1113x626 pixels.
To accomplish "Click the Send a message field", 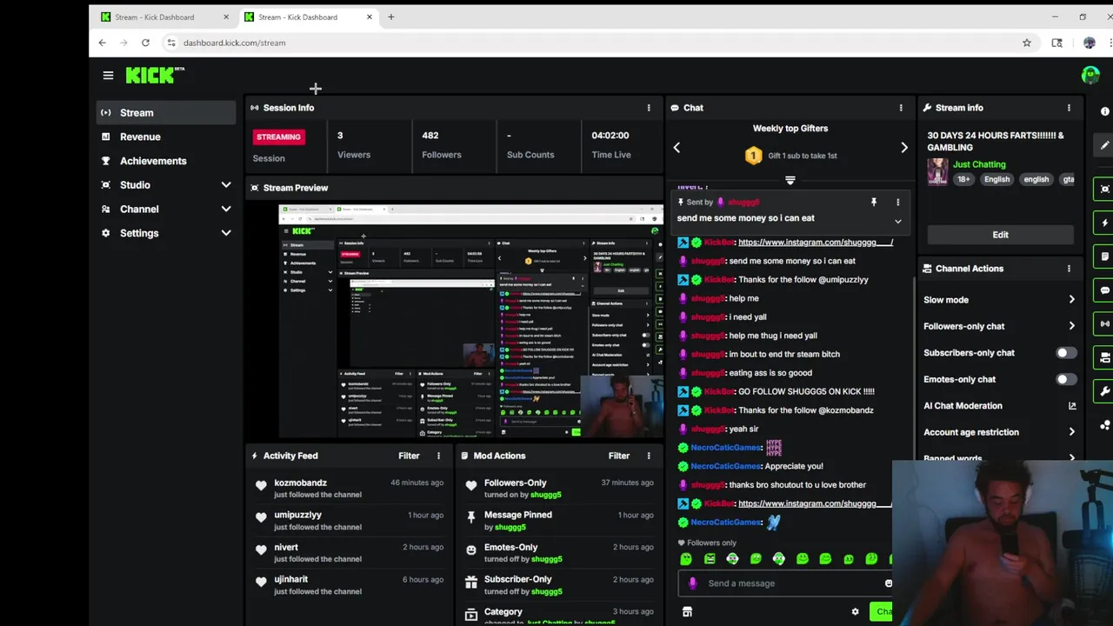I will coord(787,583).
